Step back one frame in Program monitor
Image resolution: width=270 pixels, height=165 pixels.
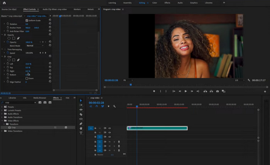(x=180, y=91)
